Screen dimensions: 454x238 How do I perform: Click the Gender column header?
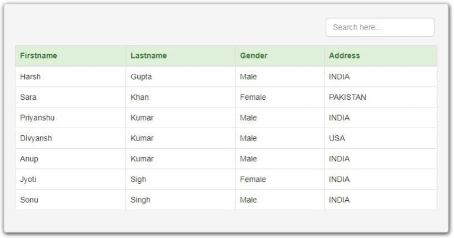coord(254,56)
